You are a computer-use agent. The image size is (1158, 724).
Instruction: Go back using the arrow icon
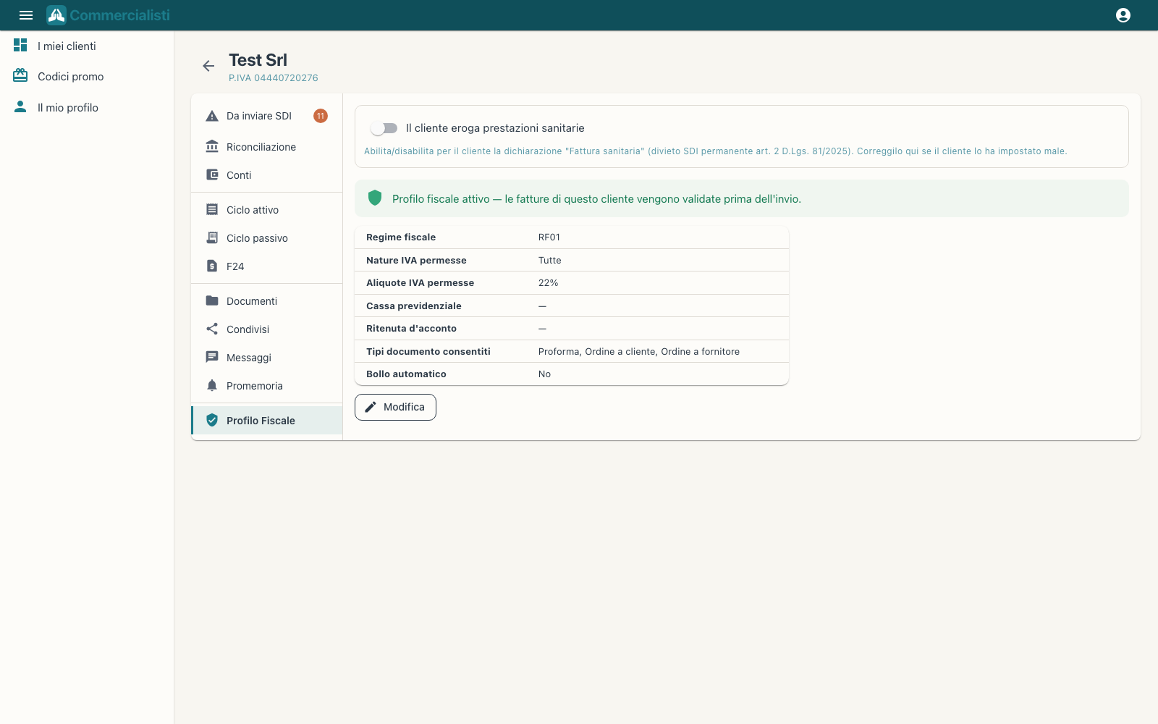point(208,66)
